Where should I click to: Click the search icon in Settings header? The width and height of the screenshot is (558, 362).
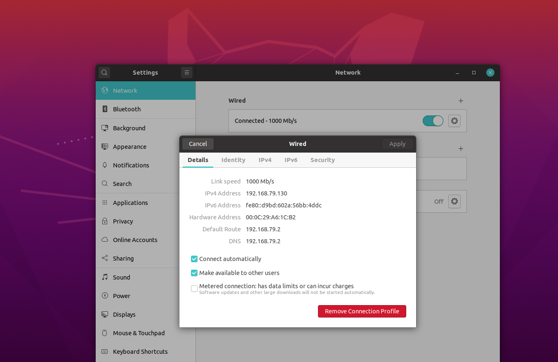104,72
